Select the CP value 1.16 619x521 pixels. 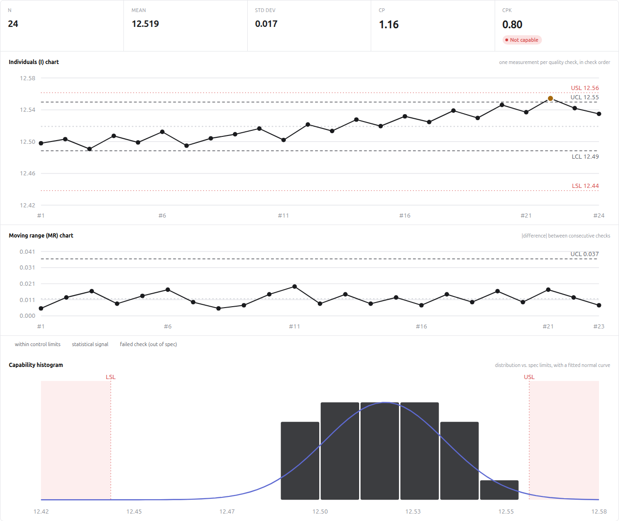click(389, 25)
